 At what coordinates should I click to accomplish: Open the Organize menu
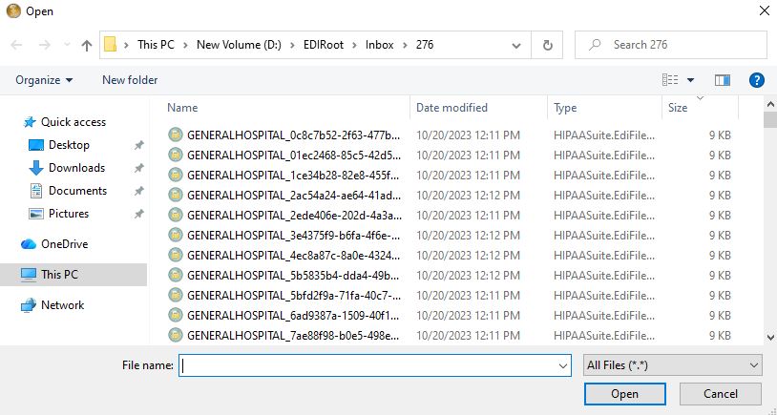click(44, 80)
